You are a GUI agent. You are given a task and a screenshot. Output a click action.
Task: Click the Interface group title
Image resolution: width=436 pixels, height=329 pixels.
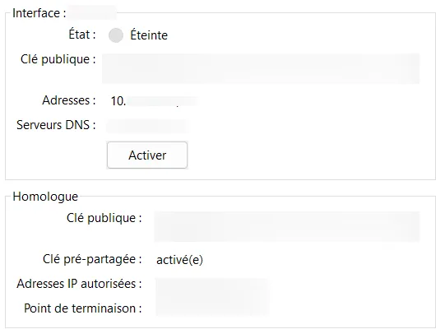[39, 13]
